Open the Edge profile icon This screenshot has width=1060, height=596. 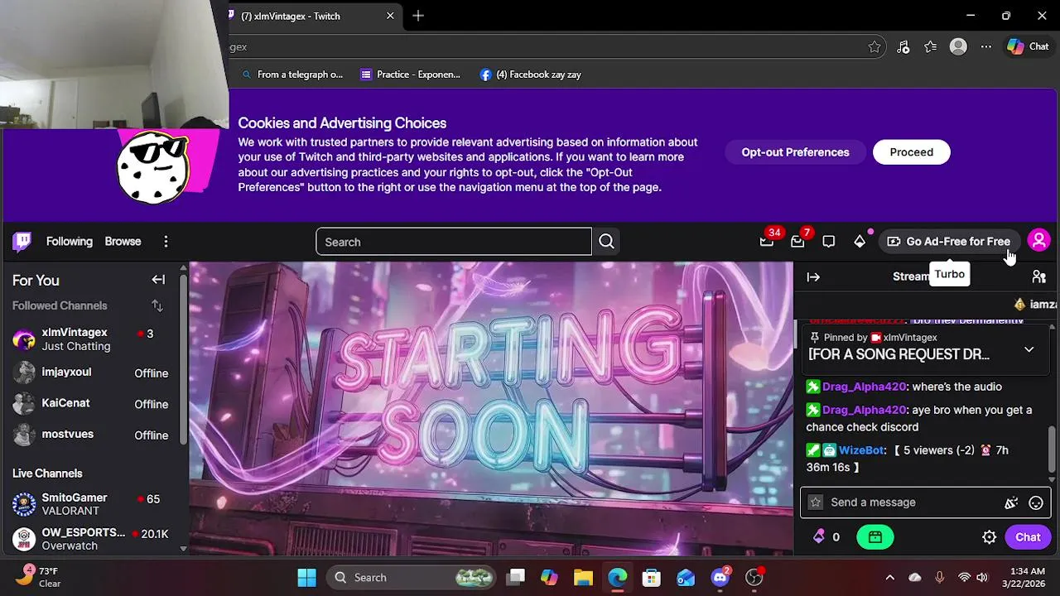tap(958, 47)
